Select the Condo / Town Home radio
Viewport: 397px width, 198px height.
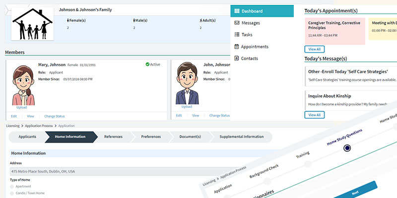click(x=12, y=193)
